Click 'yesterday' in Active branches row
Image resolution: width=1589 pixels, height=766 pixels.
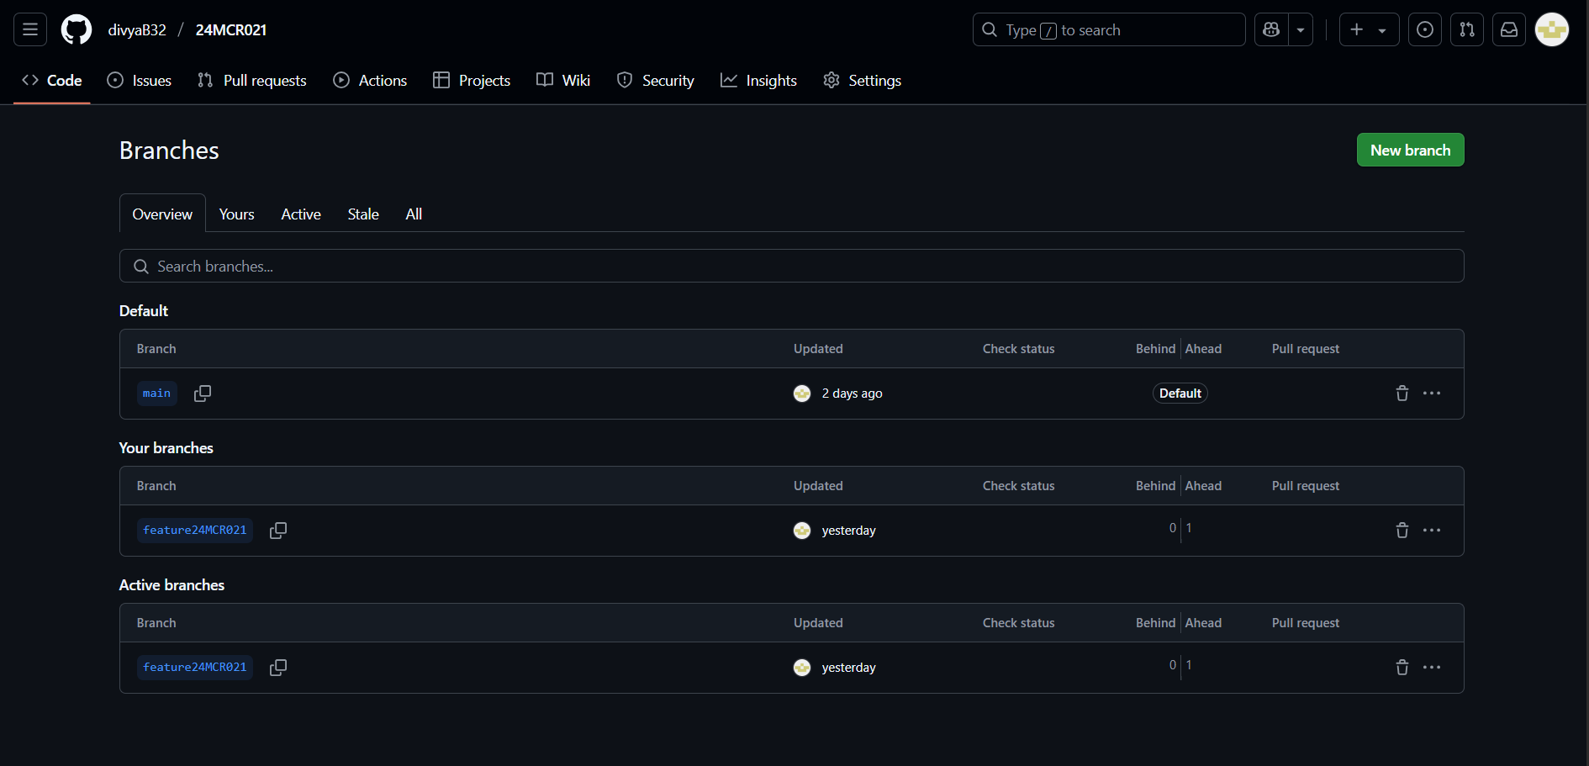click(x=848, y=667)
